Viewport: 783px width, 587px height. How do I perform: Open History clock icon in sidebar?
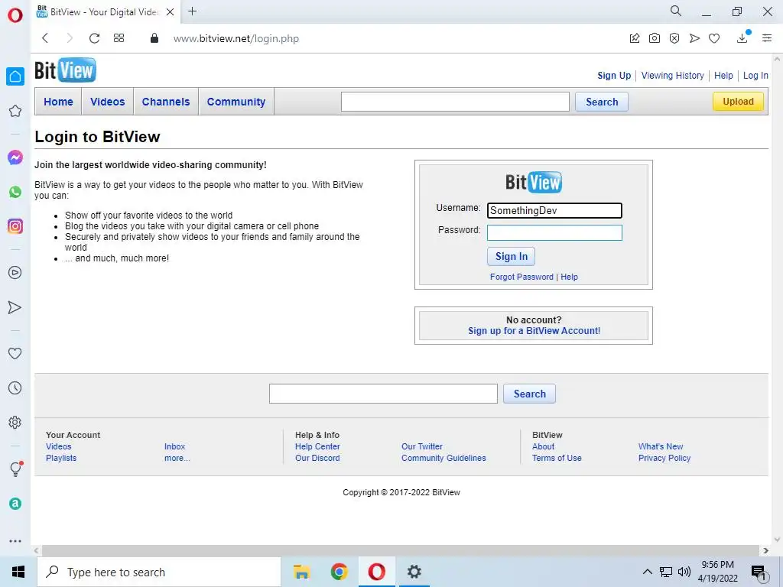pos(15,388)
